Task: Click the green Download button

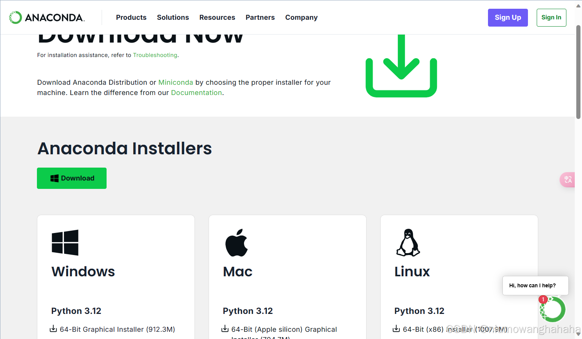Action: click(x=72, y=178)
